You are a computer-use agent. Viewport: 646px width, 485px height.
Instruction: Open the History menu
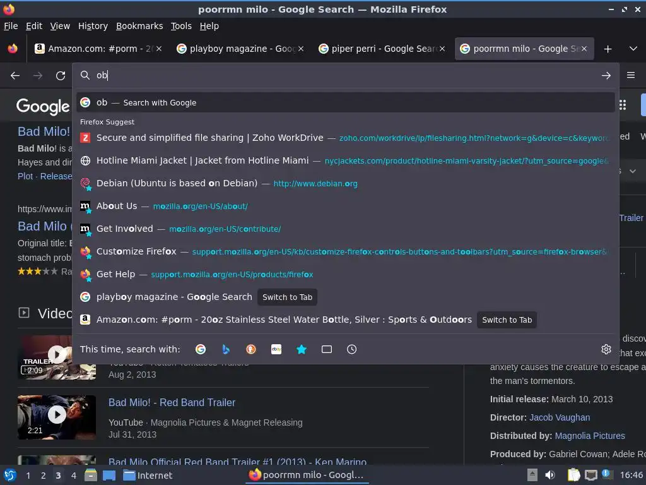93,26
